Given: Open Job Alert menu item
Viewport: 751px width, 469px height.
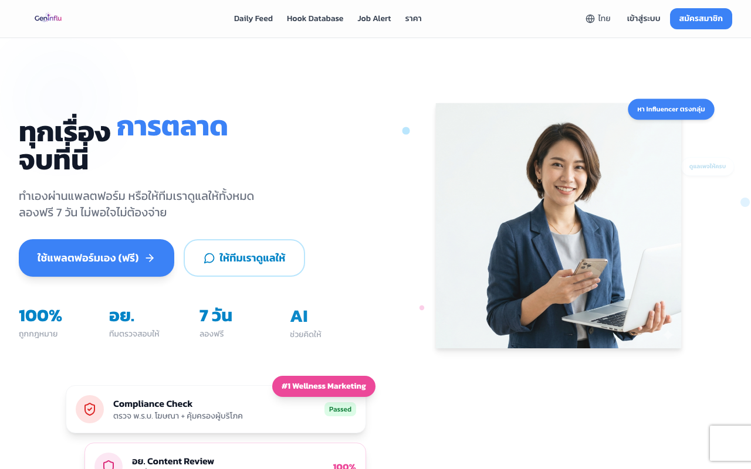Looking at the screenshot, I should click(374, 19).
